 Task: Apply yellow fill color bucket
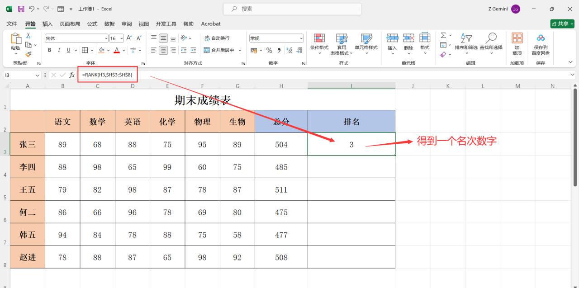[101, 50]
